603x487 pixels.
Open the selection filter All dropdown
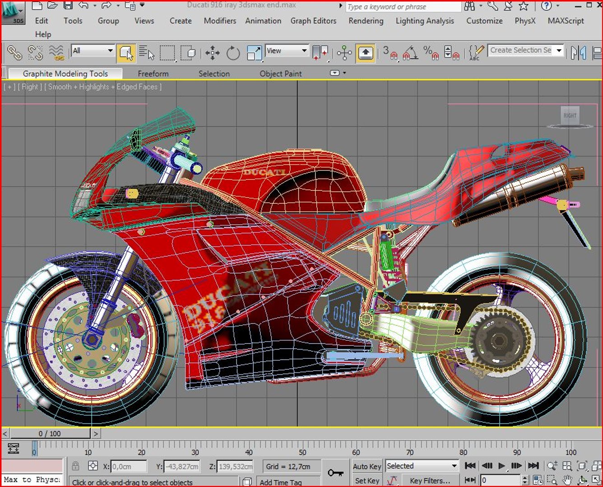pyautogui.click(x=93, y=51)
